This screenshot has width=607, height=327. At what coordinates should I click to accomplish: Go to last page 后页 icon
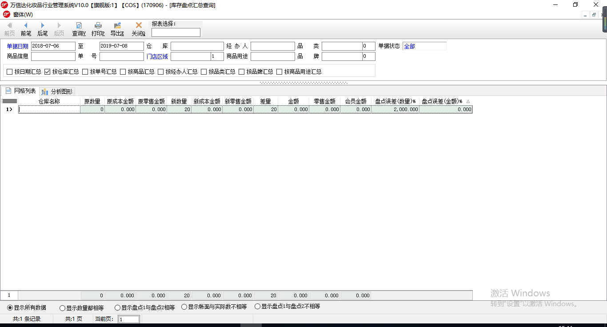click(59, 25)
